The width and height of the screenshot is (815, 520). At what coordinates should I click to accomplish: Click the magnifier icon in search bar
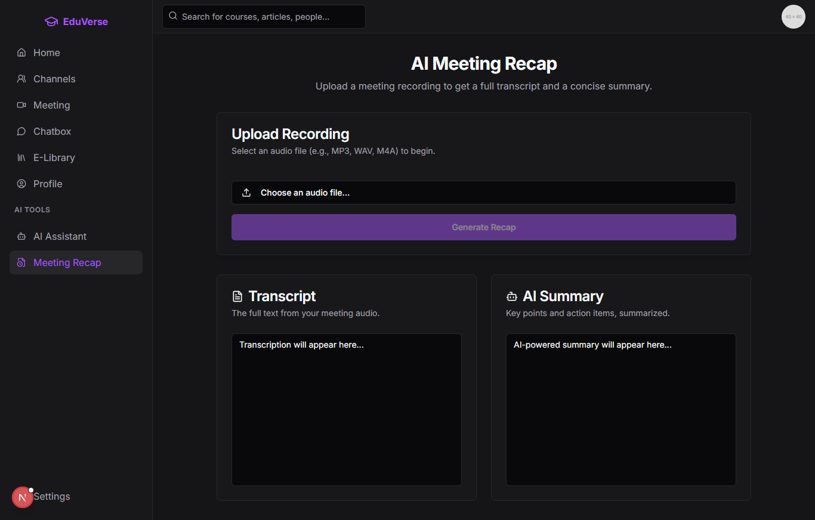[173, 16]
